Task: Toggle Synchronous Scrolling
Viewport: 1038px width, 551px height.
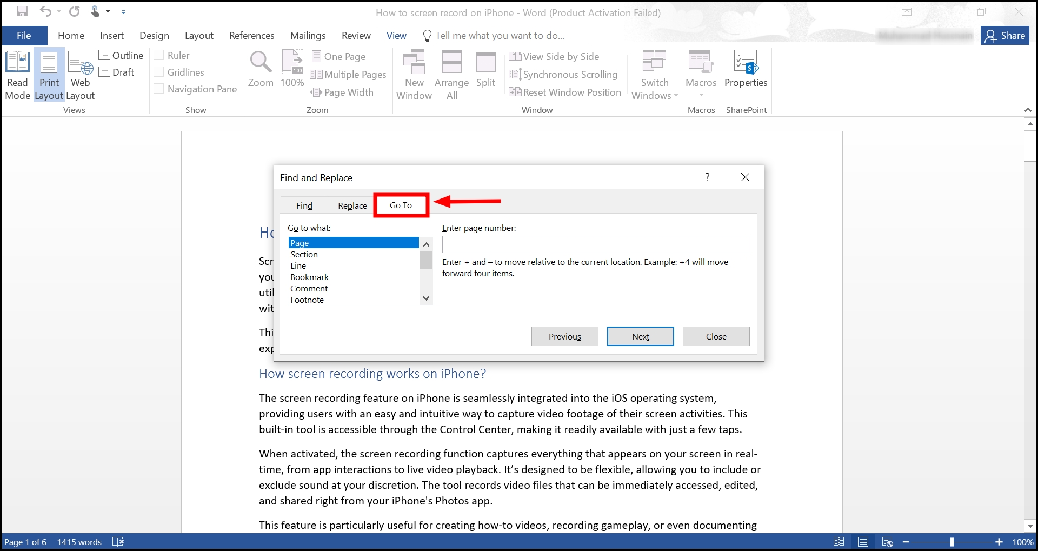Action: point(563,74)
